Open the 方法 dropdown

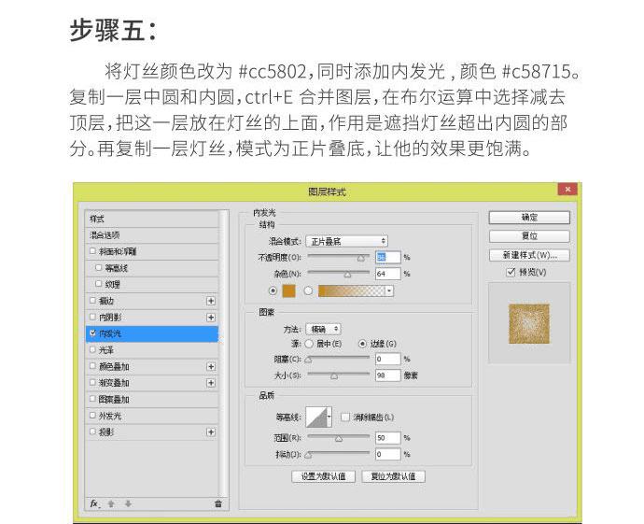coord(323,329)
